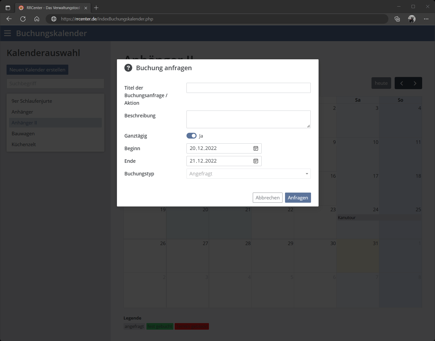
Task: Go to previous month in calendar
Action: pyautogui.click(x=402, y=83)
